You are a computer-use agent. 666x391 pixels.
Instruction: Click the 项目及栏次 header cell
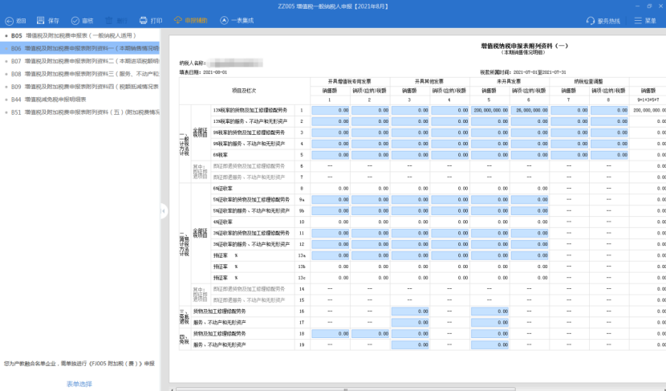244,91
